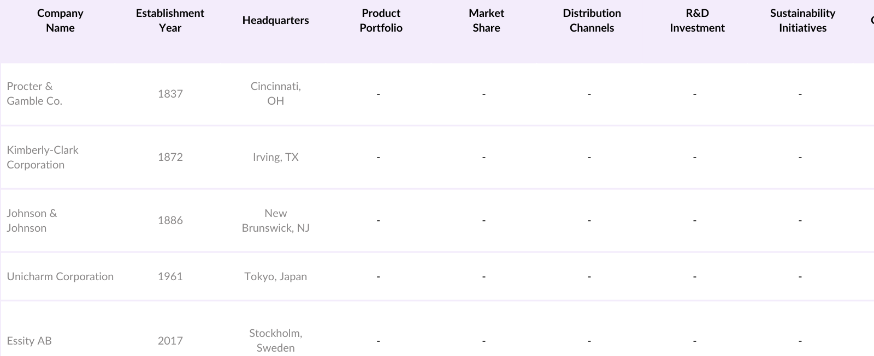The image size is (874, 356).
Task: Click the Irving, TX headquarters cell
Action: tap(275, 157)
